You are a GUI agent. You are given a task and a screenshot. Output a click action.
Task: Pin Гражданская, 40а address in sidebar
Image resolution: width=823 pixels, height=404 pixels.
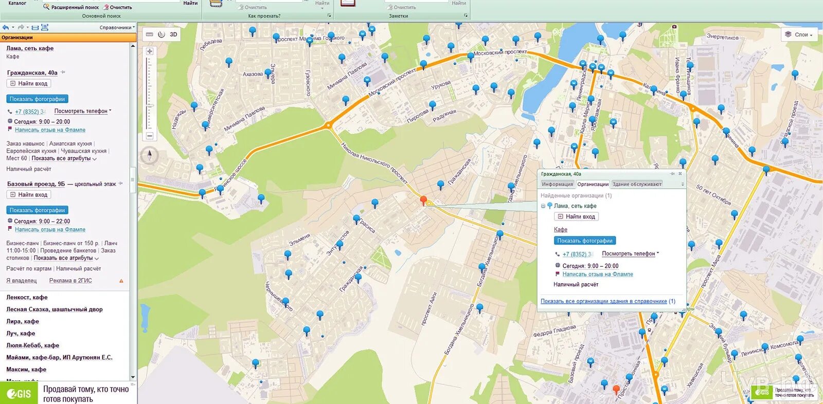coord(63,72)
